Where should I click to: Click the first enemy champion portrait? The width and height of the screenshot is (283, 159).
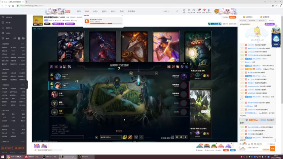coord(184,77)
